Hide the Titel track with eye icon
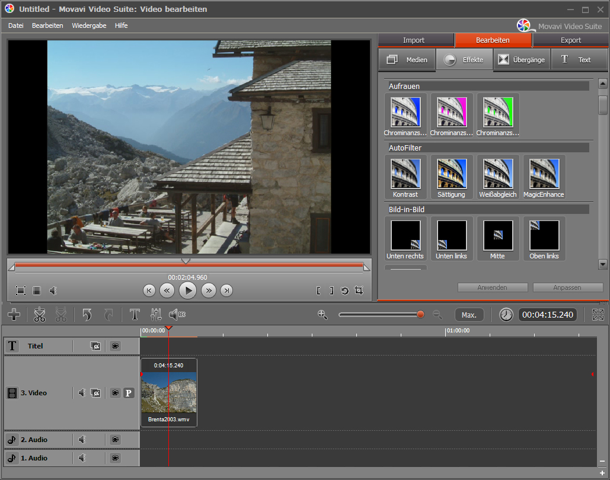Screen dimensions: 610x480 pos(115,346)
